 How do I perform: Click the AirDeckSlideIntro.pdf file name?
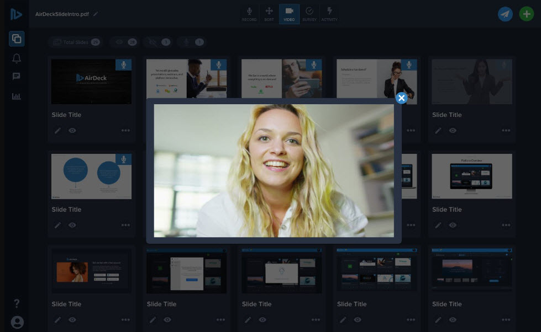(x=62, y=14)
